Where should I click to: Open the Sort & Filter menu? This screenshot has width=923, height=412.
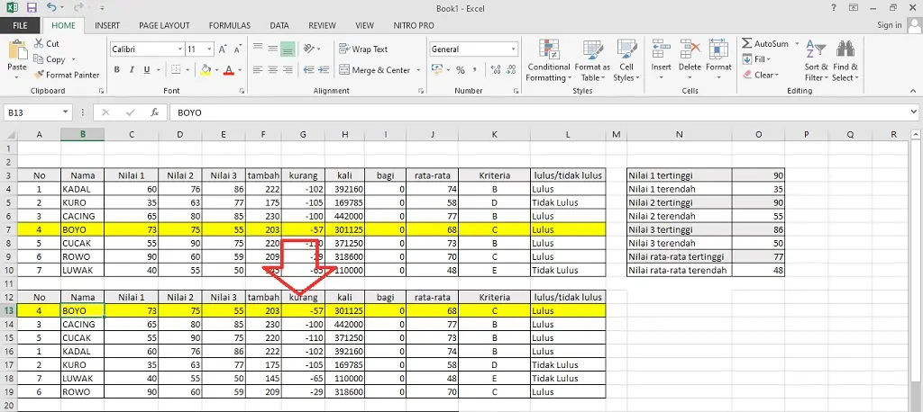[816, 61]
